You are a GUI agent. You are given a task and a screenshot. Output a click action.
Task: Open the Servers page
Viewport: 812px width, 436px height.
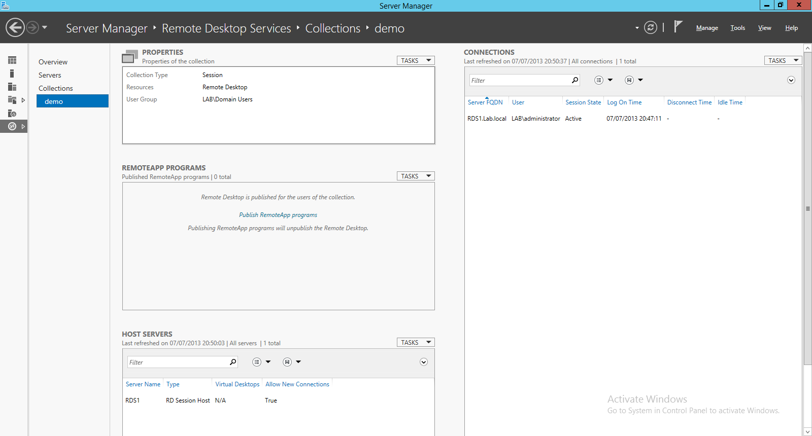pyautogui.click(x=50, y=75)
